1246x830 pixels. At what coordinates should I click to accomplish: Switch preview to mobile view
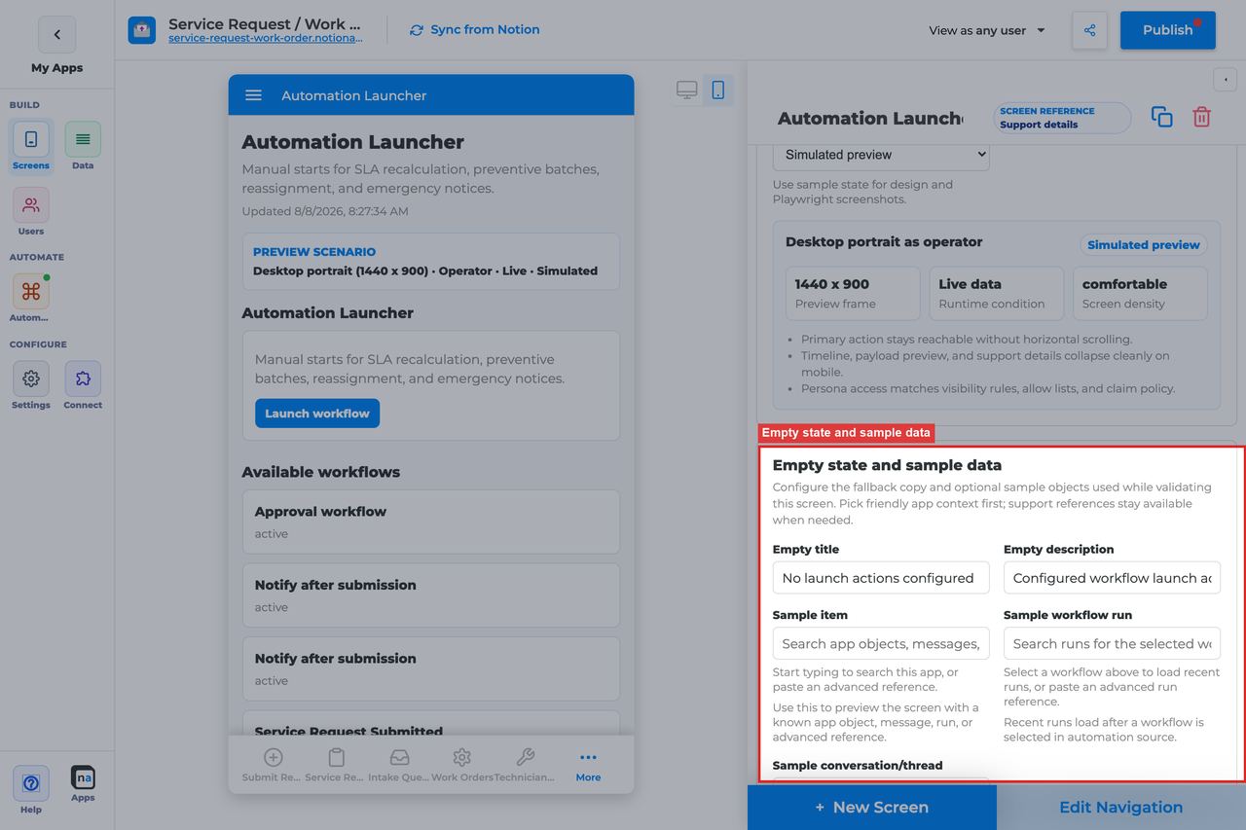(x=718, y=90)
